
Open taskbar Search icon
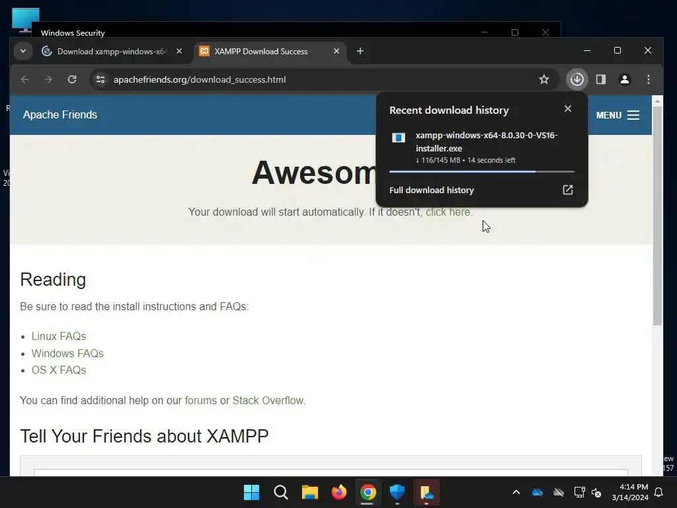[x=280, y=492]
